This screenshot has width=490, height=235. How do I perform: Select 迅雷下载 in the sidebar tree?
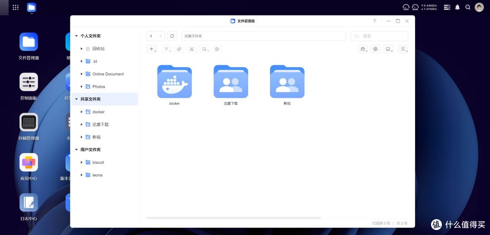pyautogui.click(x=100, y=125)
